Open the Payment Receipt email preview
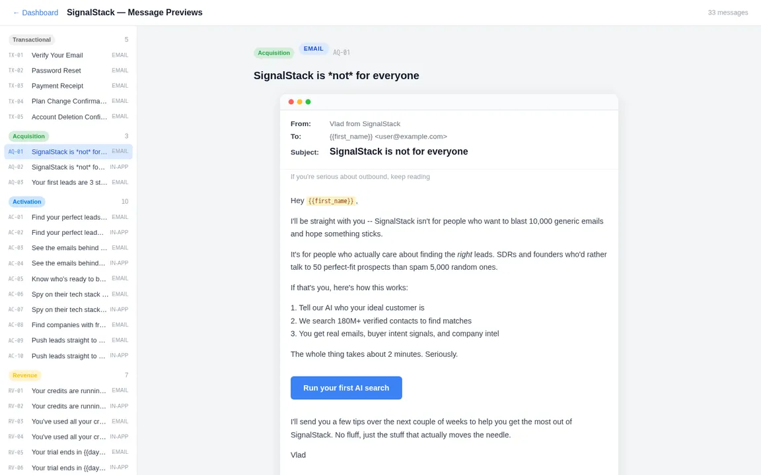The height and width of the screenshot is (475, 761). click(x=68, y=86)
